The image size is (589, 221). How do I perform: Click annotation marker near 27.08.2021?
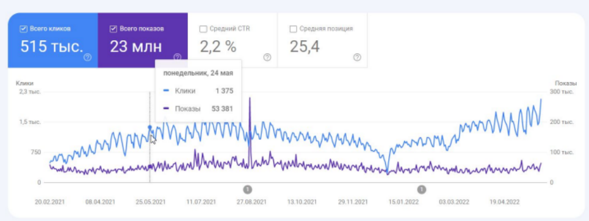click(247, 189)
